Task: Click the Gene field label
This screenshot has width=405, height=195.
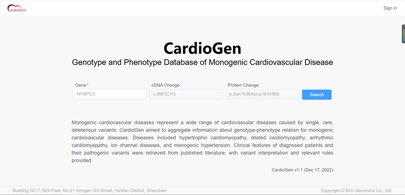Action: [80, 85]
